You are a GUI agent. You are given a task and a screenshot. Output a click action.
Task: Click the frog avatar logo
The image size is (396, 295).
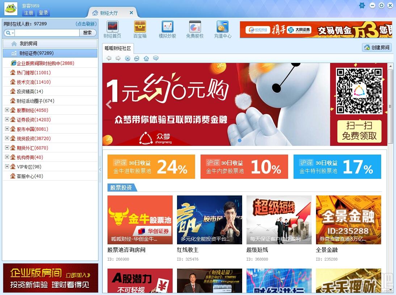[11, 9]
